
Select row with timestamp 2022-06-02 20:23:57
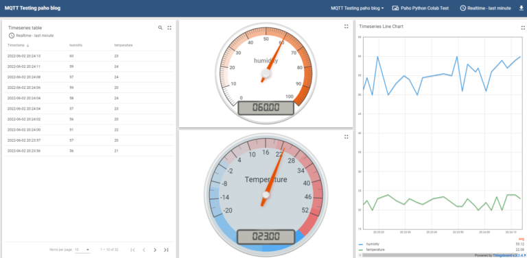coord(89,140)
